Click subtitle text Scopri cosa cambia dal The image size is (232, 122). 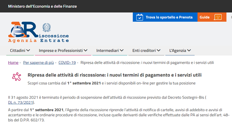click(x=112, y=83)
